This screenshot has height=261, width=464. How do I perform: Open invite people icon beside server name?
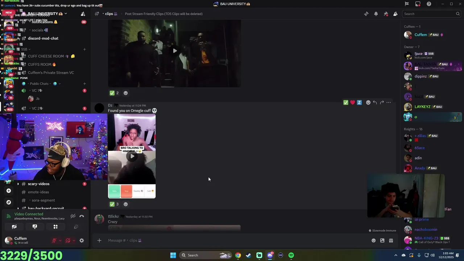83,14
